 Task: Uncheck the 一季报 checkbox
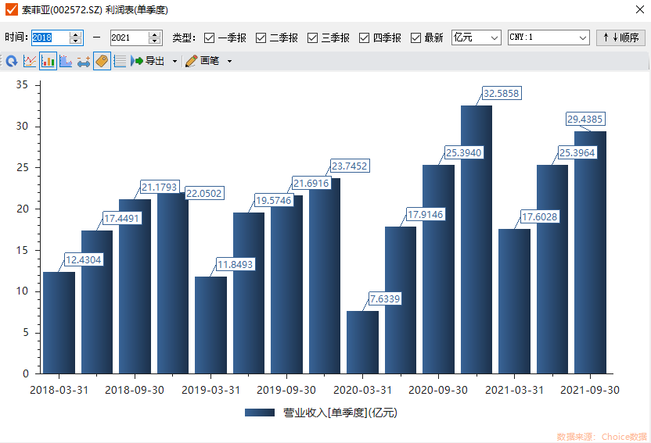click(x=209, y=38)
